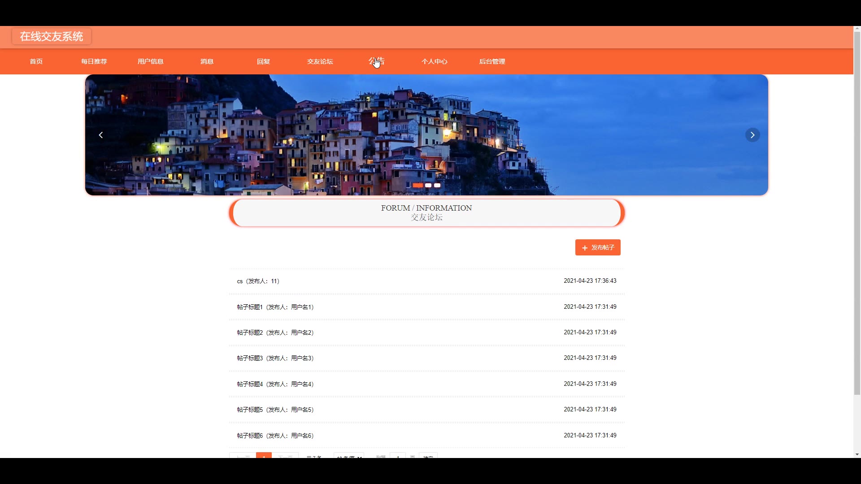
Task: Open the post titled cs by 11
Action: [258, 281]
